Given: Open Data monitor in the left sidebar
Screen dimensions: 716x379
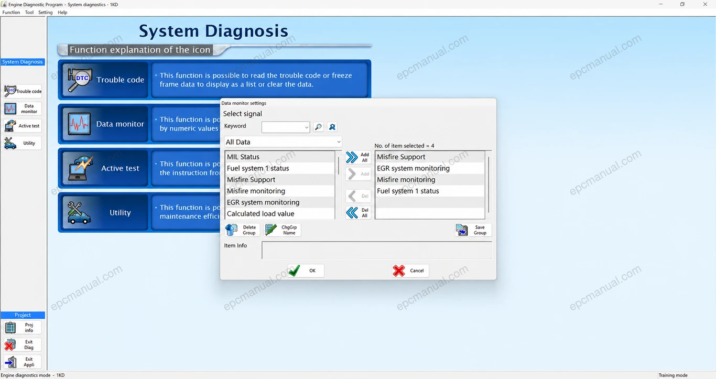Looking at the screenshot, I should click(x=23, y=109).
